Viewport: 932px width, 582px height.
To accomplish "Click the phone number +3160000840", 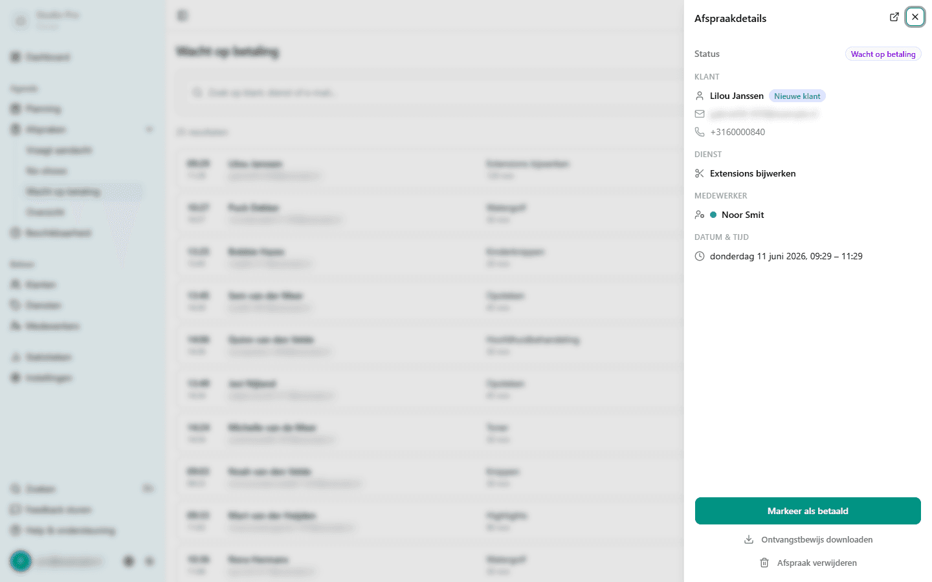I will (x=737, y=132).
